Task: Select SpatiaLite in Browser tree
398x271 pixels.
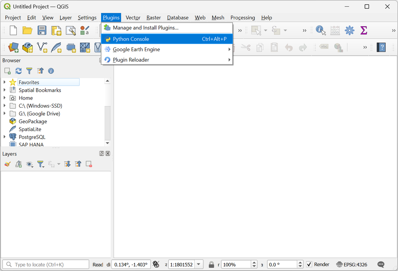Action: click(x=30, y=129)
